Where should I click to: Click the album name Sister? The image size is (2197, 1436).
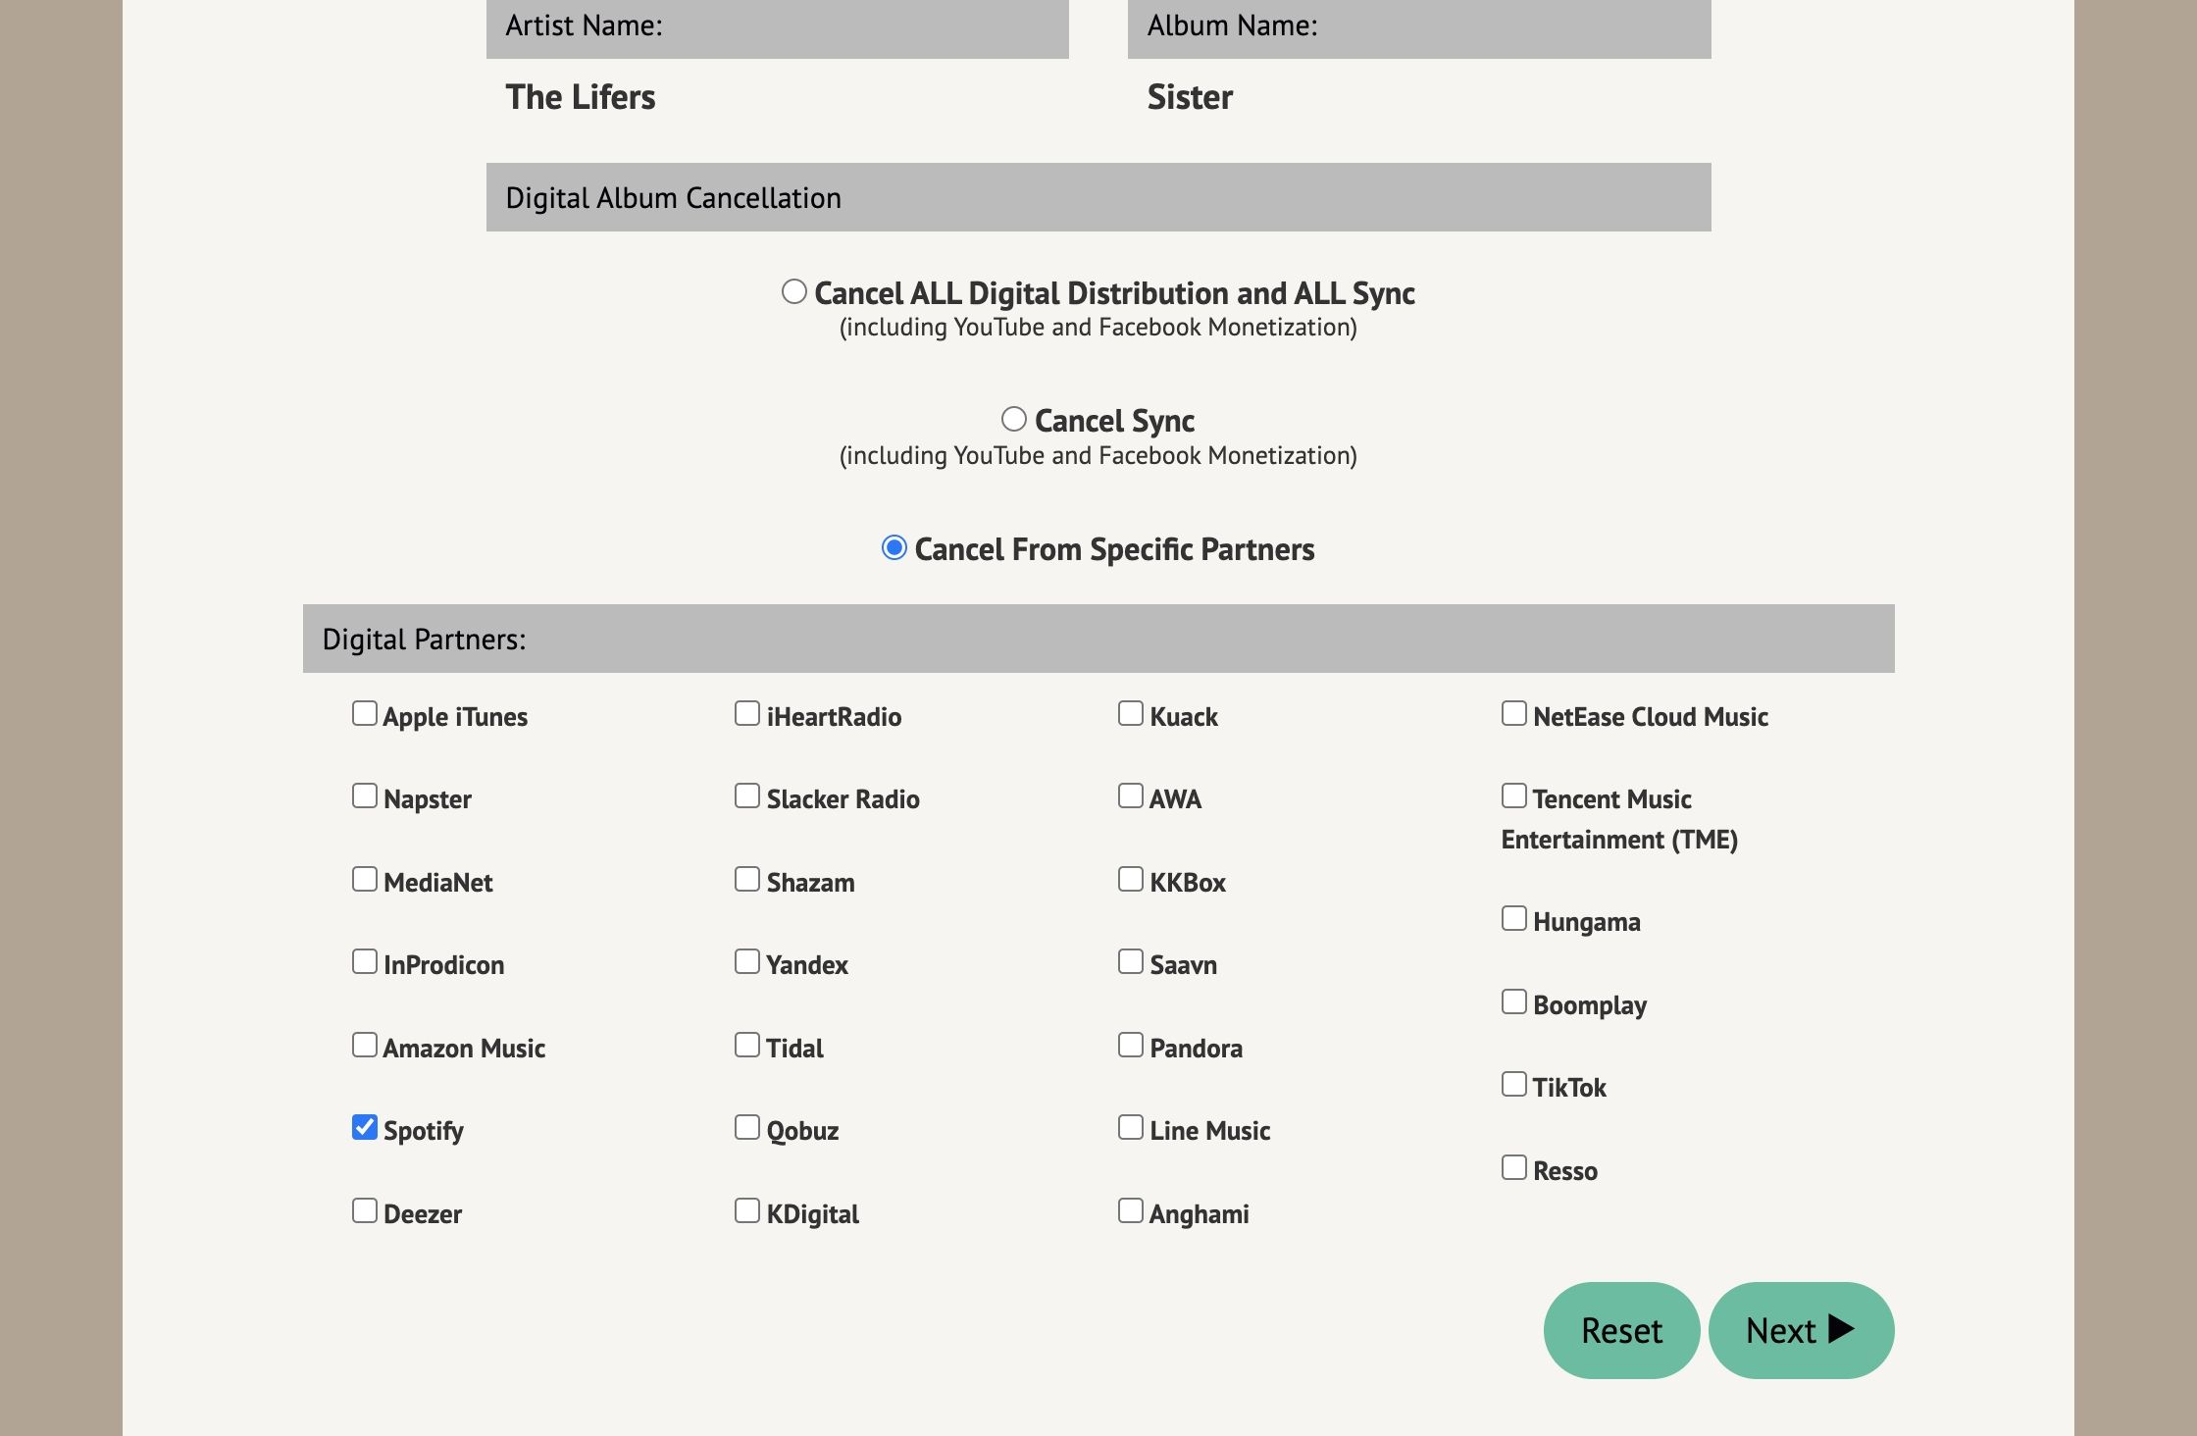(x=1190, y=97)
